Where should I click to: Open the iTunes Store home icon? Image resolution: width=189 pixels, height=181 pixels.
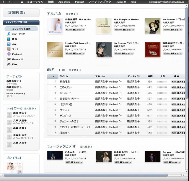pyautogui.click(x=22, y=2)
